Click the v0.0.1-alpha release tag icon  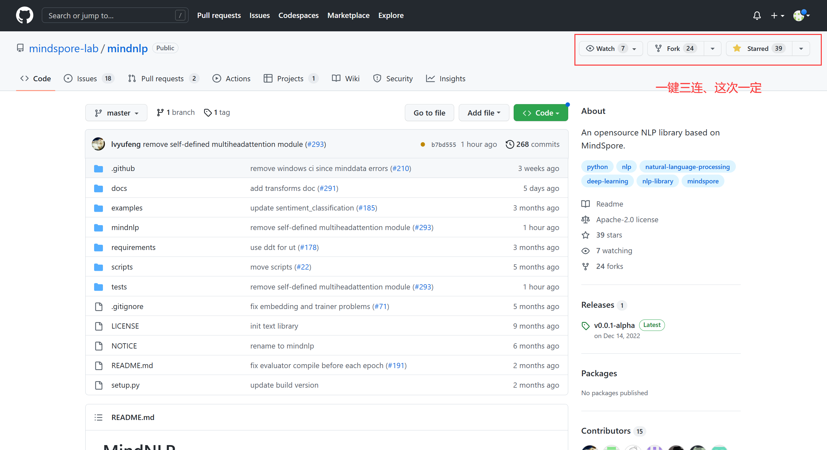click(586, 326)
